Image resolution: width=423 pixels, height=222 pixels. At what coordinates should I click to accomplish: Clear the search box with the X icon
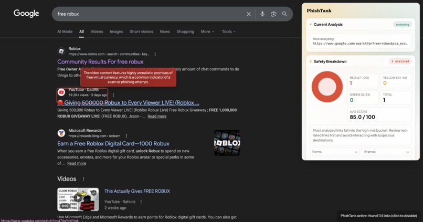pyautogui.click(x=248, y=14)
